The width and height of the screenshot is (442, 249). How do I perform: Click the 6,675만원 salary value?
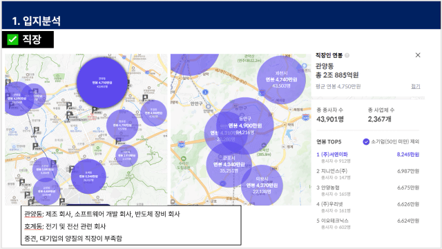(408, 188)
